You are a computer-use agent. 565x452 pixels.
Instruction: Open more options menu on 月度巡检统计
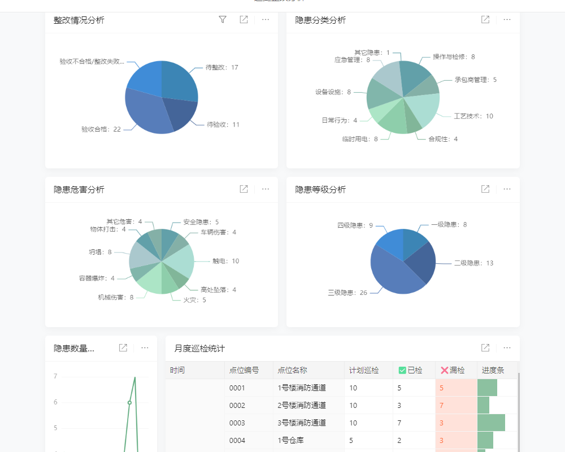tap(507, 347)
